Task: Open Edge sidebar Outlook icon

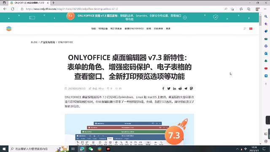Action: 266,54
